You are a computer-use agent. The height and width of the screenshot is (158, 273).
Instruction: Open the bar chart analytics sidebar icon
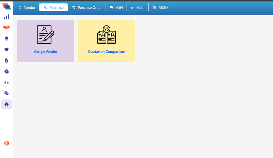(6, 17)
